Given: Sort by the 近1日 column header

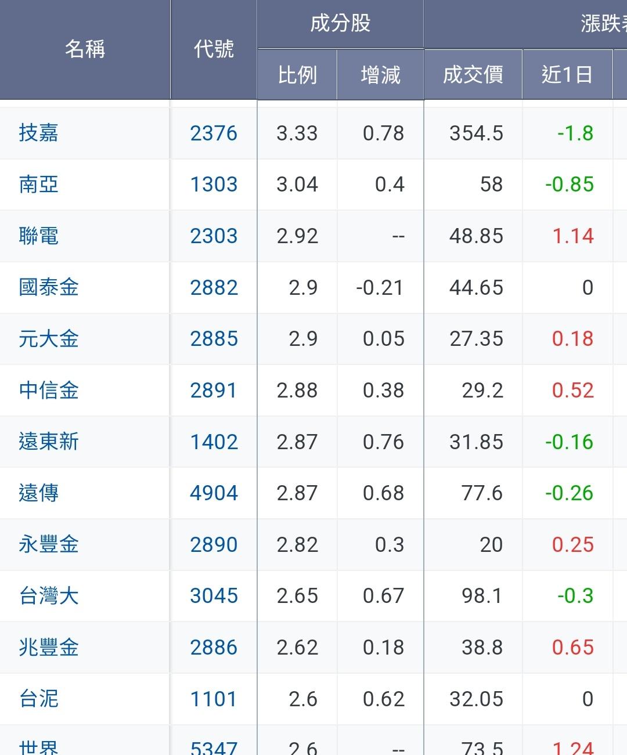Looking at the screenshot, I should (x=567, y=75).
